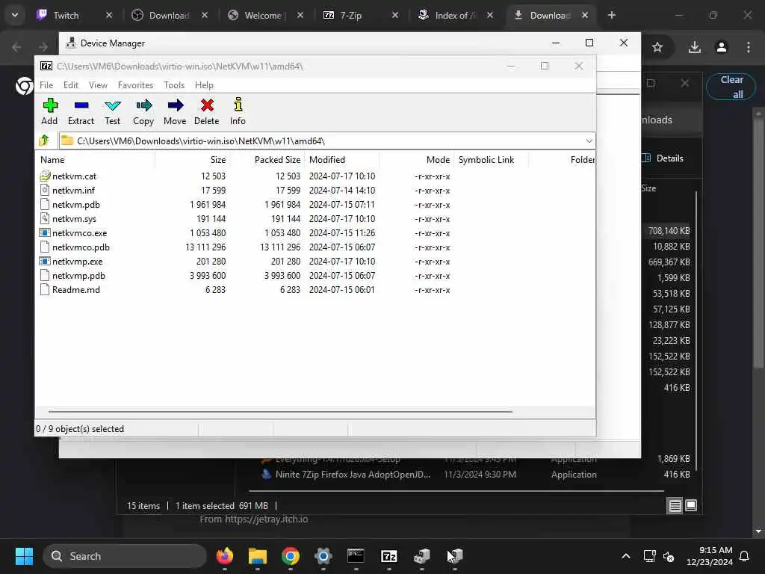Switch to the Index of browser tab
This screenshot has height=574, width=765.
(x=454, y=15)
